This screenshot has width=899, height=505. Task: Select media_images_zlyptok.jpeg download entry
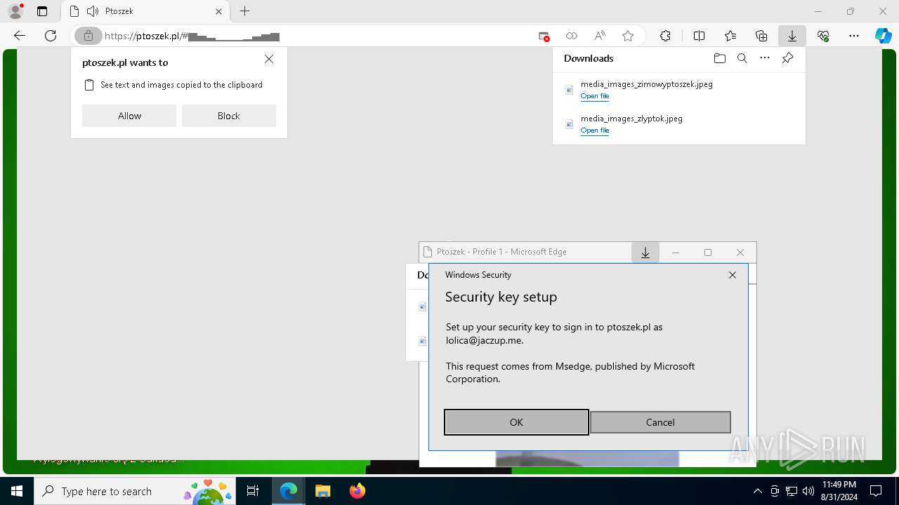coord(679,123)
